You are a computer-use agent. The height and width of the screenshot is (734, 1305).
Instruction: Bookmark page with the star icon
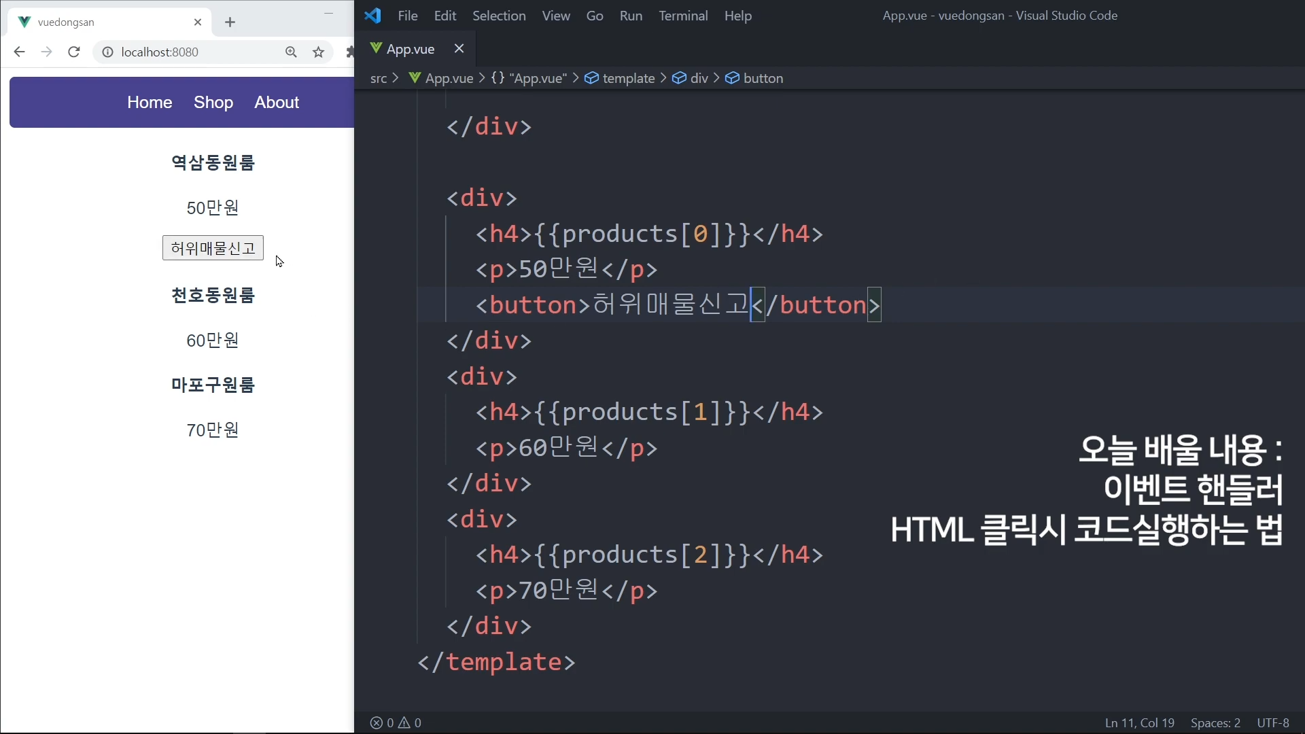[x=318, y=52]
